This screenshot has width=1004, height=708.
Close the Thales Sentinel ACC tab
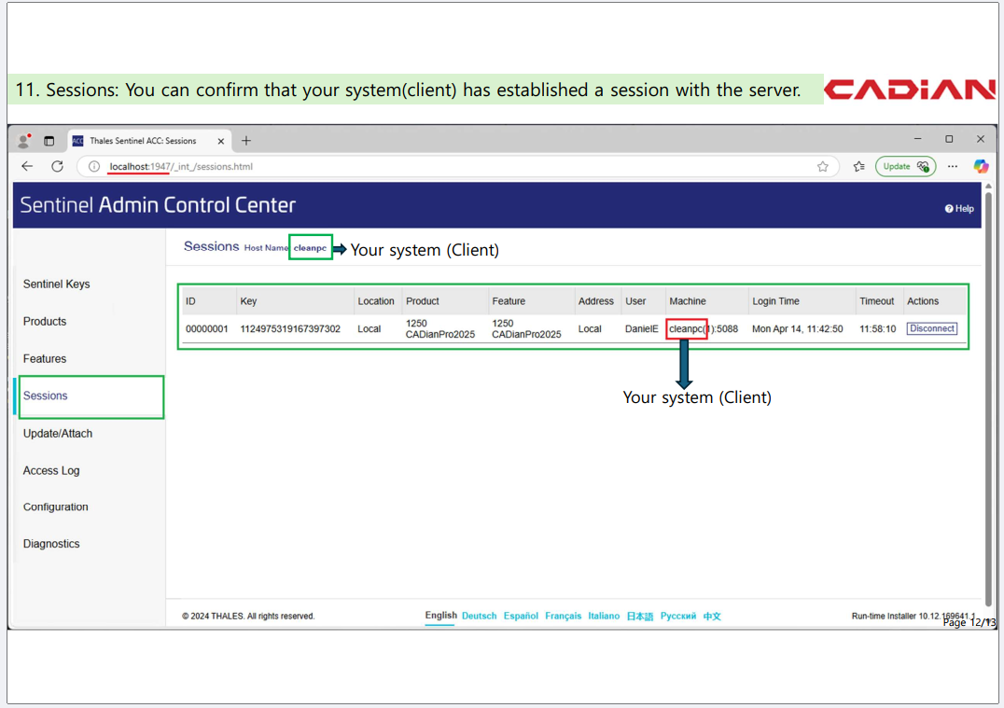point(221,141)
